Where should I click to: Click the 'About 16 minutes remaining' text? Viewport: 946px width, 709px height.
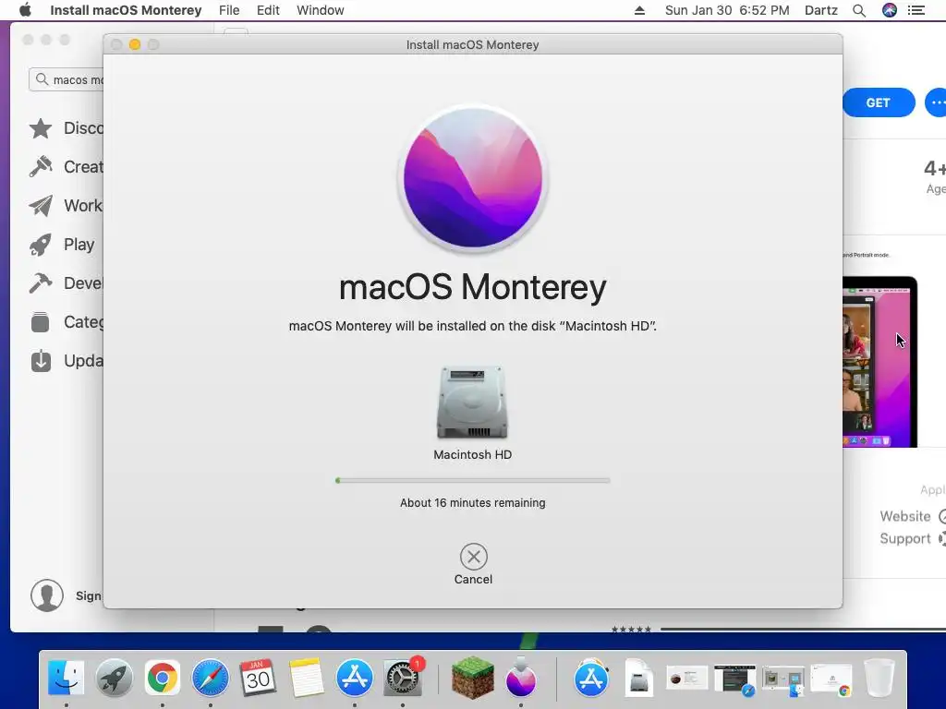coord(472,503)
